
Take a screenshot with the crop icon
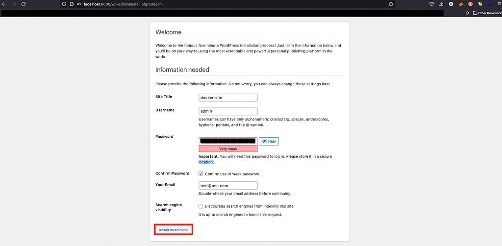point(480,4)
